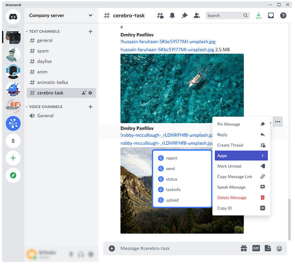Open the daylise channel

coord(61,61)
